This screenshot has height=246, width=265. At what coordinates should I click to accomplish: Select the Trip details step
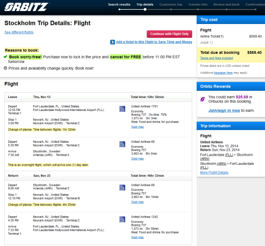point(145,4)
